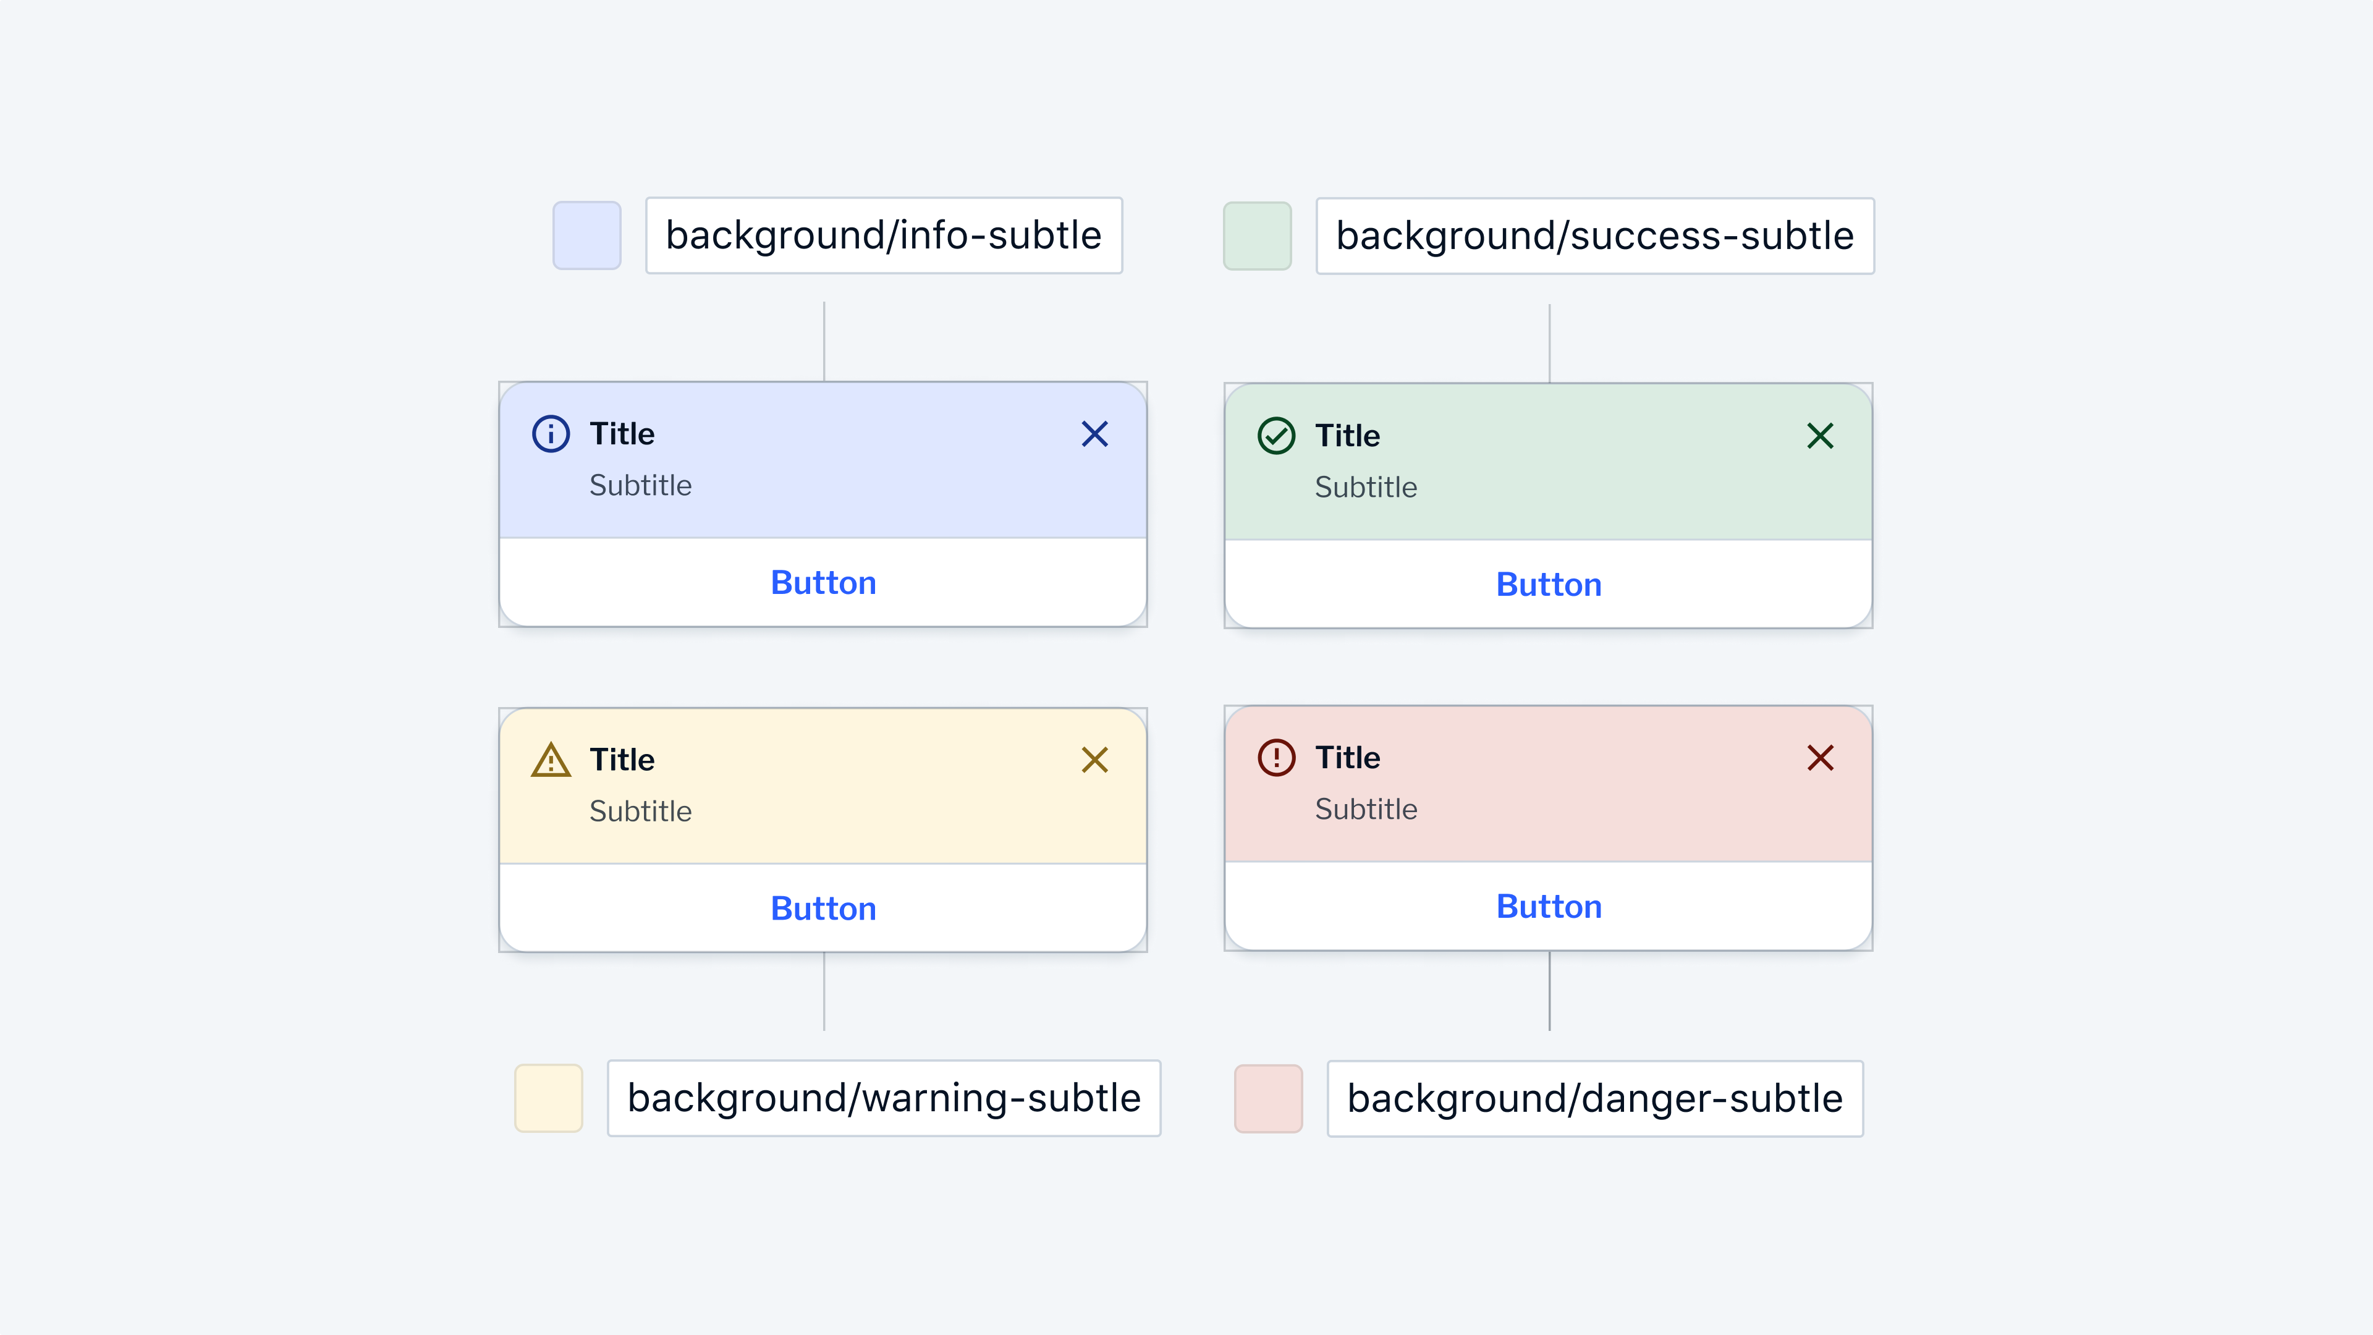
Task: Select the background/warning-subtle color swatch
Action: [x=548, y=1098]
